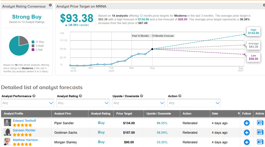The height and width of the screenshot is (147, 265).
Task: Click the 3 Hold legend swatch
Action: (33, 46)
